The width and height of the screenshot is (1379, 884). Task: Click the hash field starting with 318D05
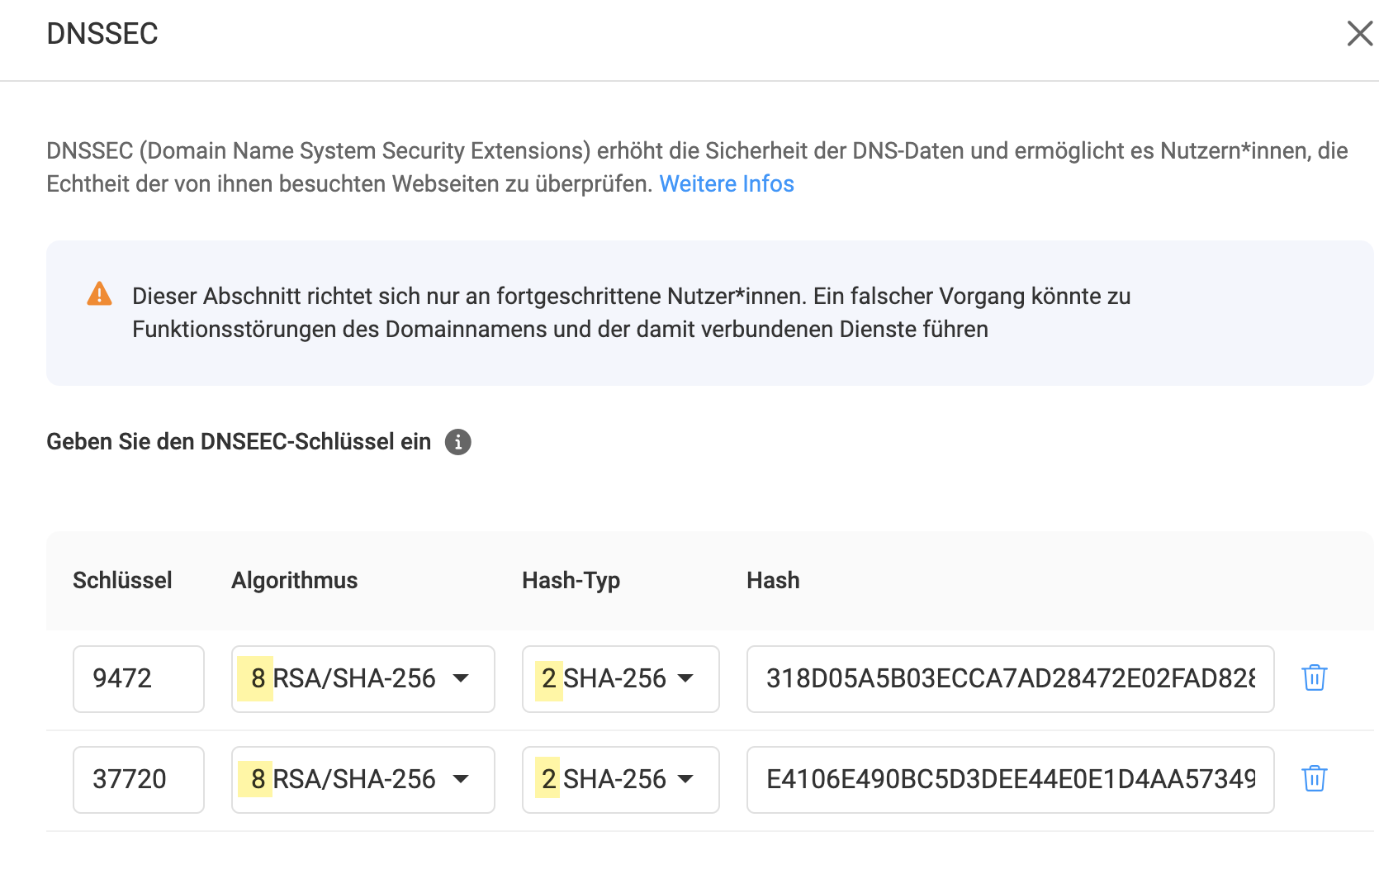1009,679
